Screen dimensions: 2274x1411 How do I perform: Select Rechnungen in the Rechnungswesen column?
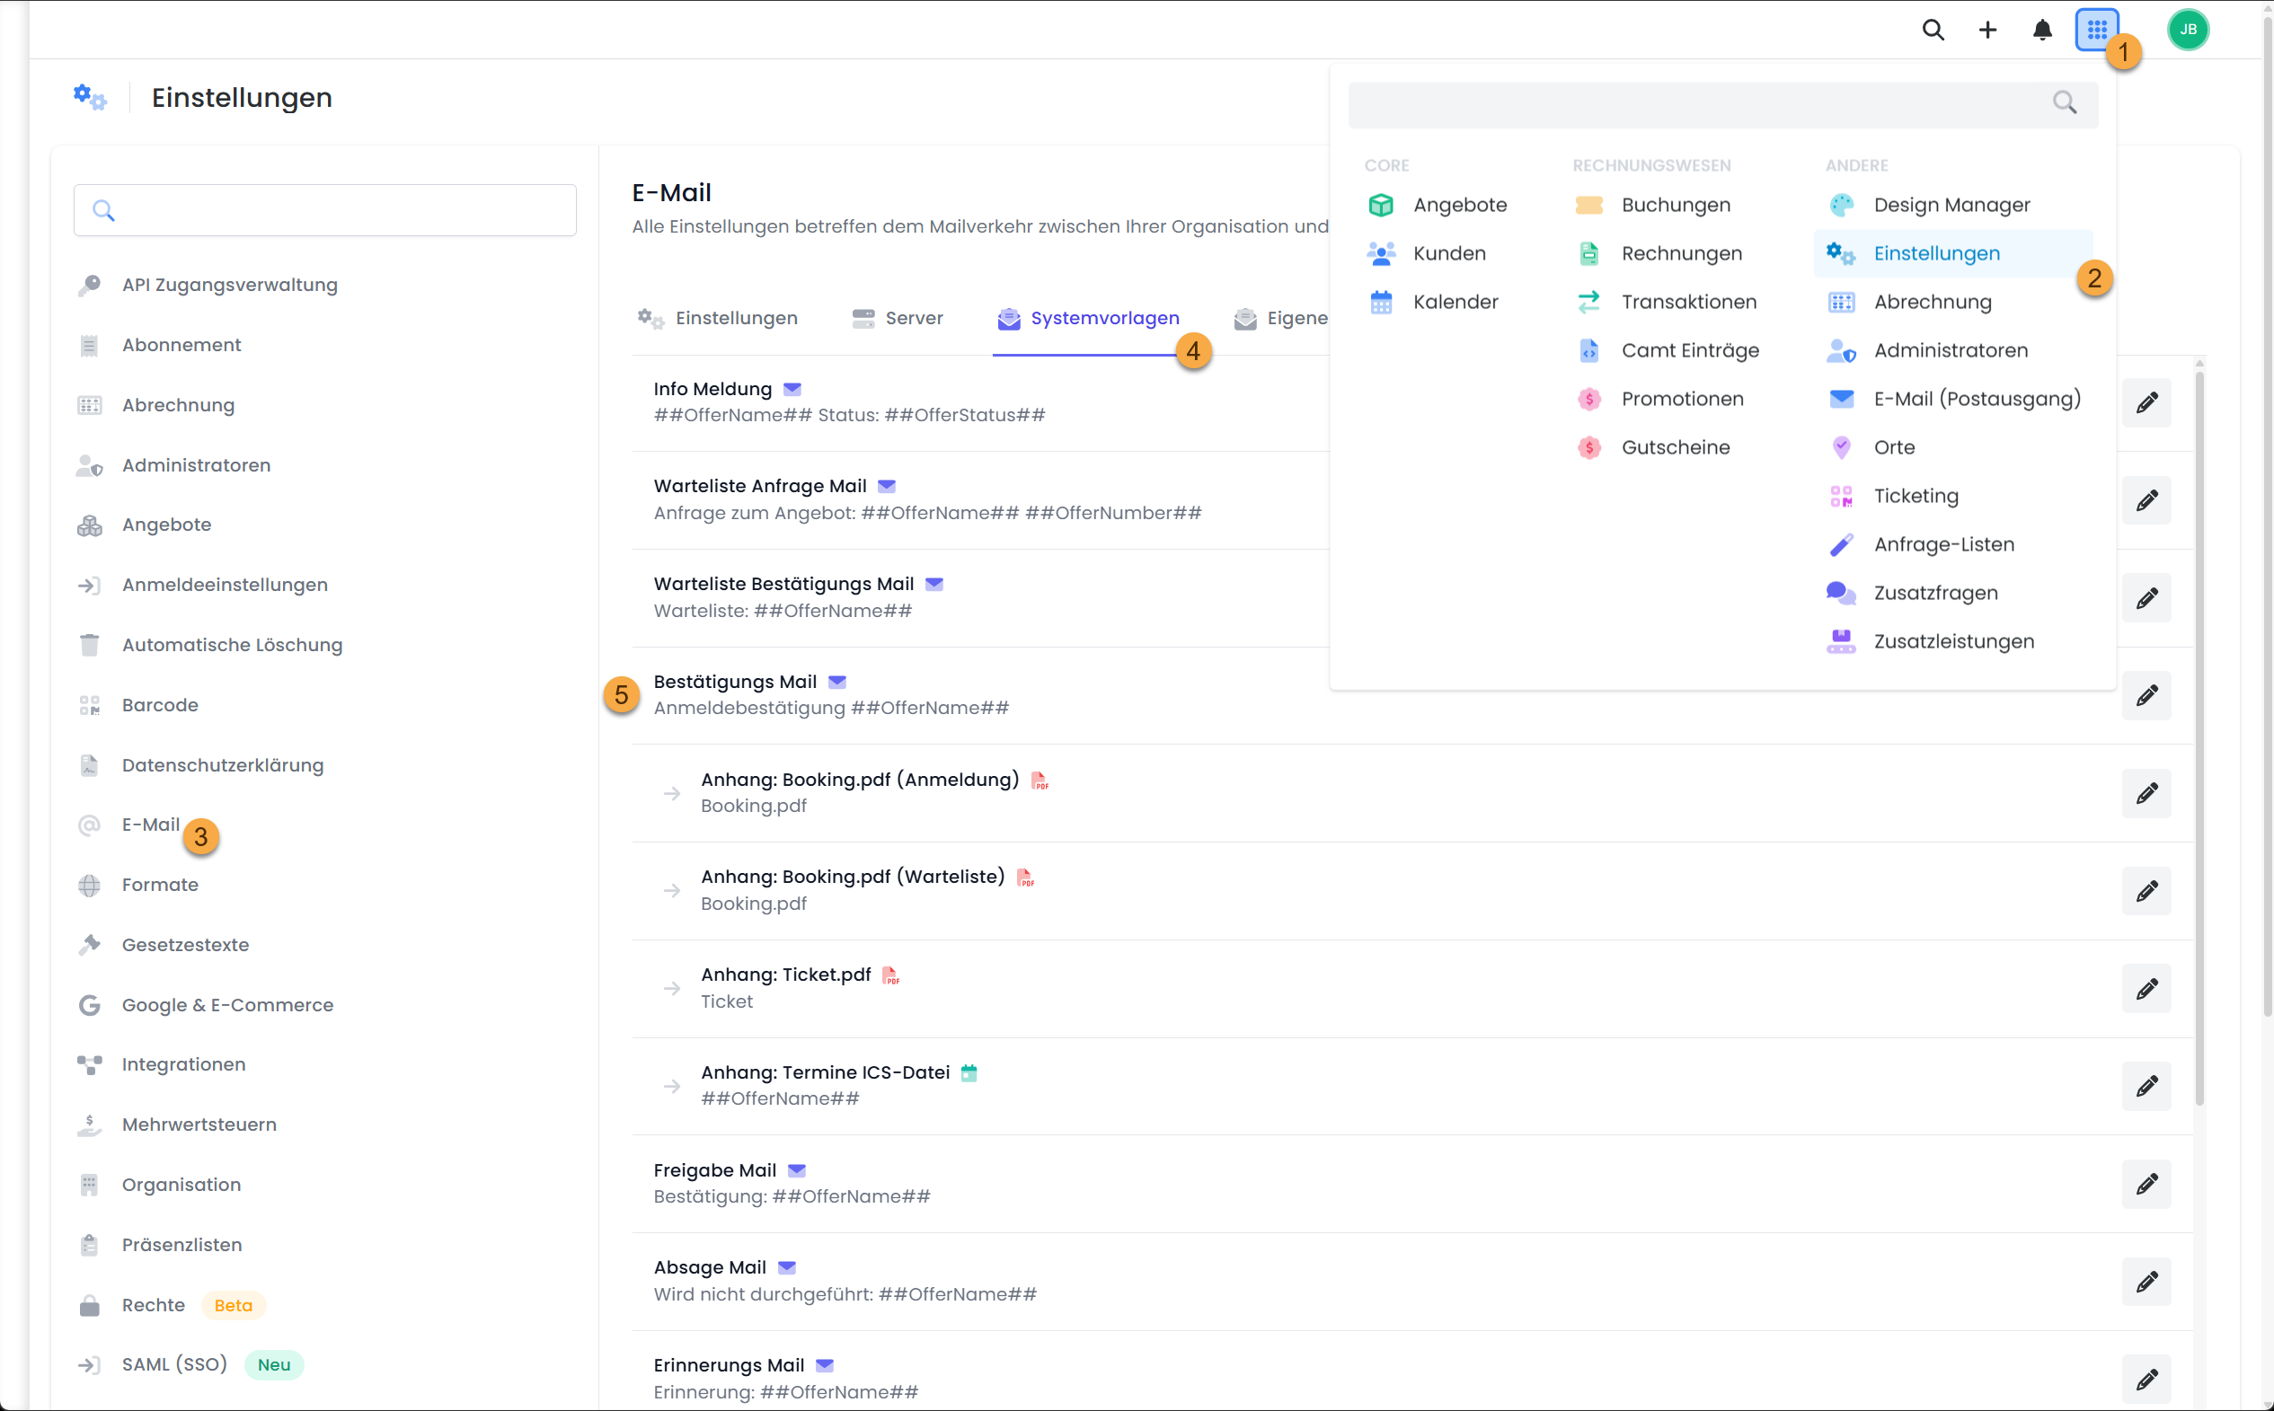tap(1680, 253)
